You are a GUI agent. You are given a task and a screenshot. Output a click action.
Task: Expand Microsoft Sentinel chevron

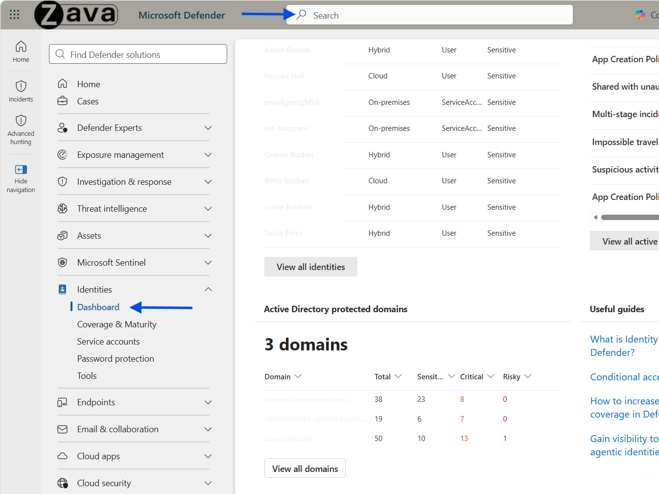[208, 263]
